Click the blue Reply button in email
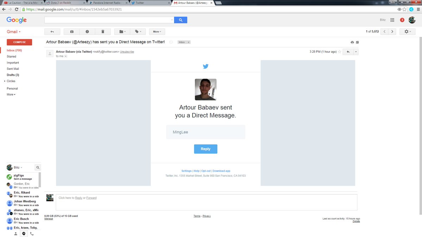Screen dimensions: 422x237 pyautogui.click(x=206, y=149)
